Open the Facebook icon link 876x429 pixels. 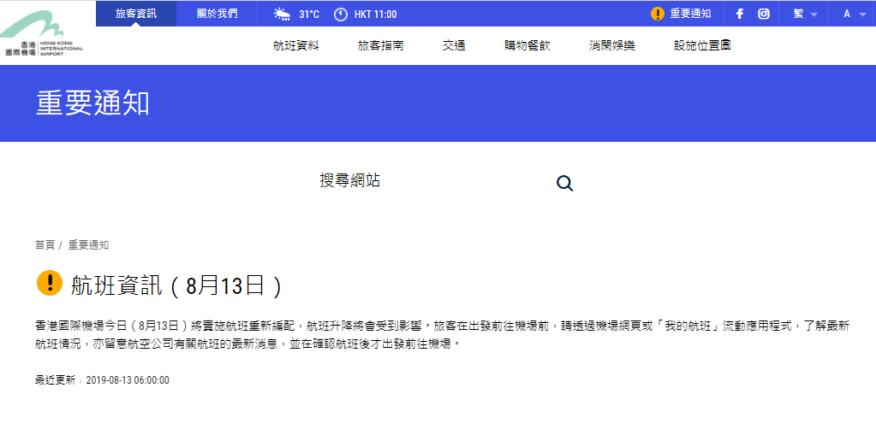coord(739,14)
